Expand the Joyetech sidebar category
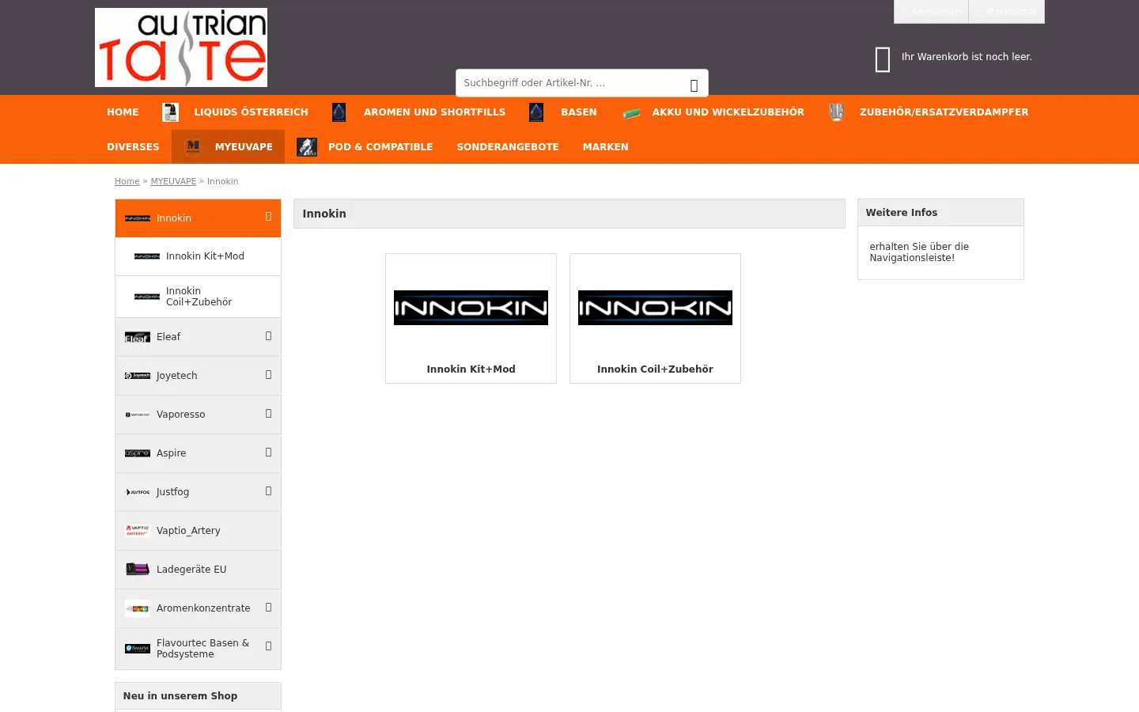The image size is (1139, 712). [x=268, y=375]
